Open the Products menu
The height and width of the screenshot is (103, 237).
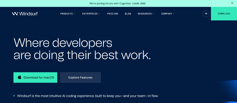66,14
